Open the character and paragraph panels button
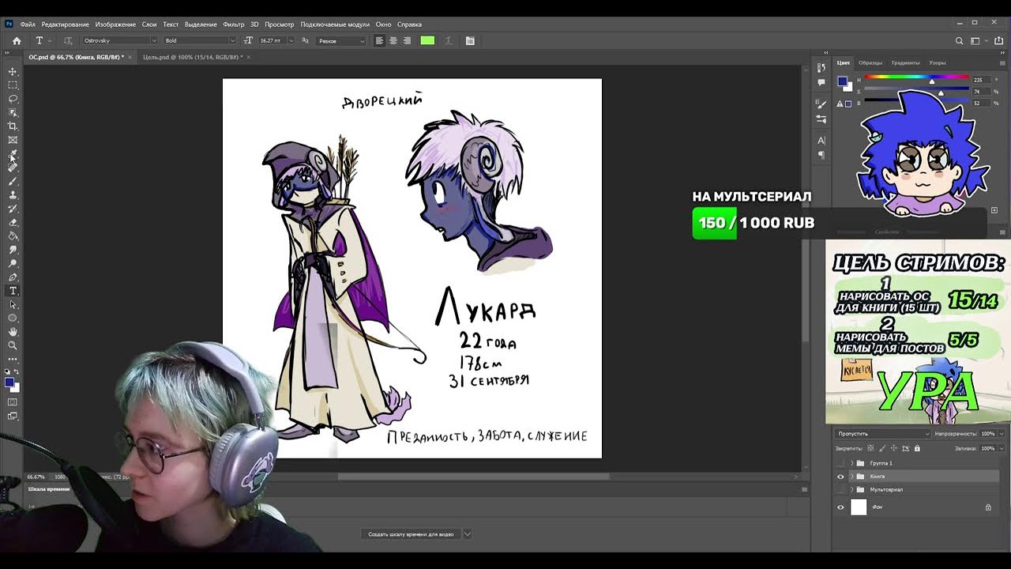The image size is (1011, 569). point(470,40)
